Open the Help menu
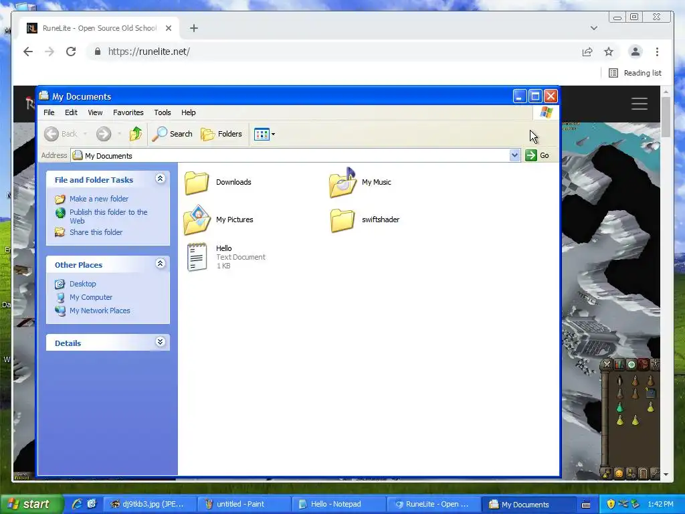Image resolution: width=685 pixels, height=514 pixels. pos(188,112)
